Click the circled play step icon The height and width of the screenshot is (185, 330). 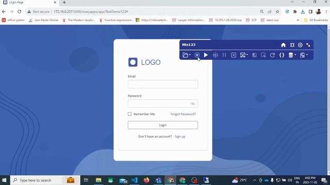216,55
